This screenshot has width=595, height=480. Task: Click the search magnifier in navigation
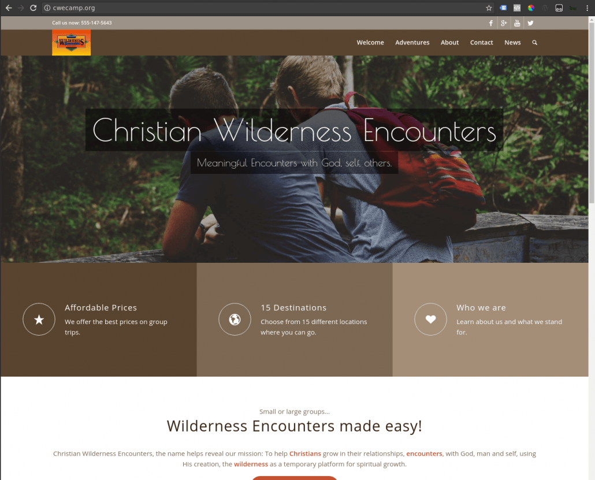pos(535,43)
